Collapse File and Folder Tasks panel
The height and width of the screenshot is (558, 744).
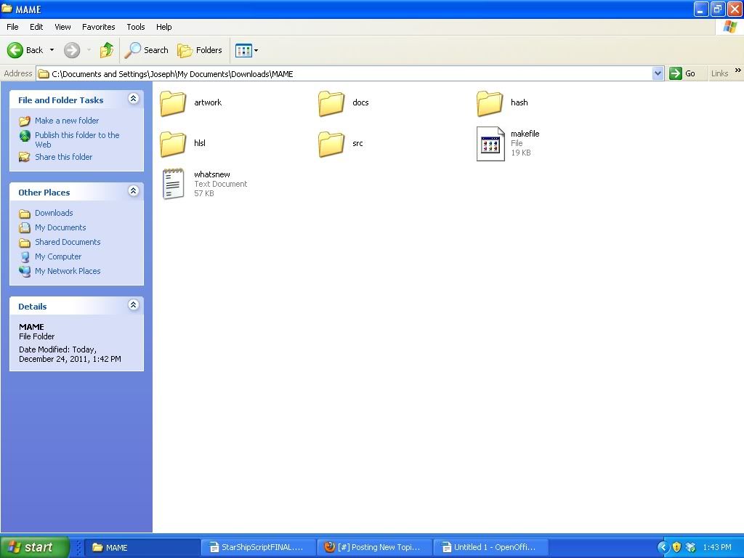click(x=134, y=98)
